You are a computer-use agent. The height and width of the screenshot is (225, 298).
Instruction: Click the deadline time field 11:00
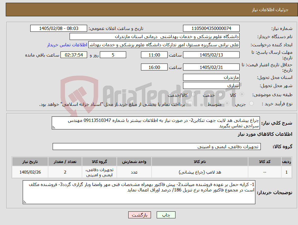point(154,55)
